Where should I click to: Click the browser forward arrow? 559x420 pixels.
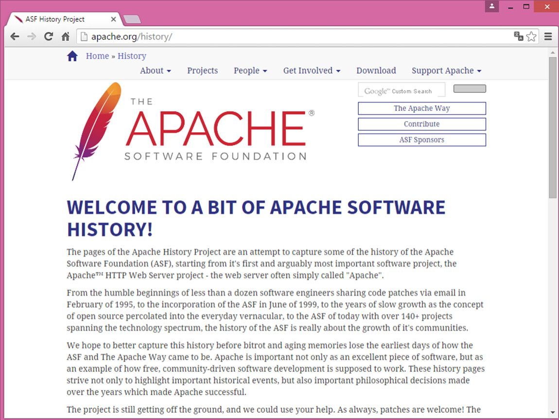[32, 36]
